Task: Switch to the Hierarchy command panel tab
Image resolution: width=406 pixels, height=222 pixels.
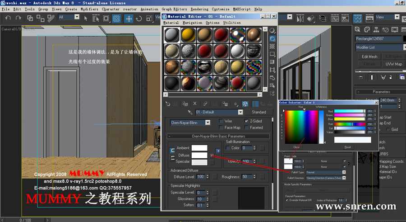Action: (x=376, y=29)
